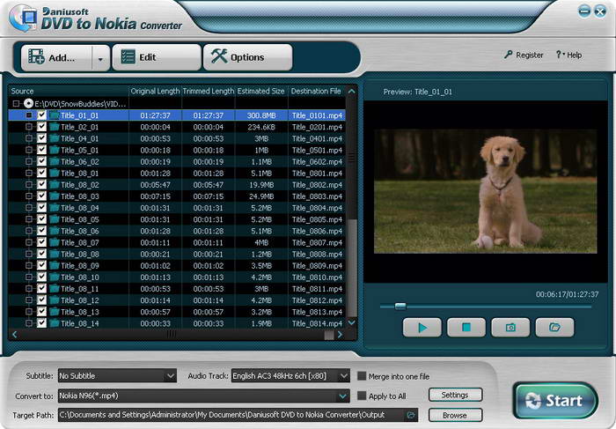Click the Edit button
The height and width of the screenshot is (429, 616).
point(157,57)
